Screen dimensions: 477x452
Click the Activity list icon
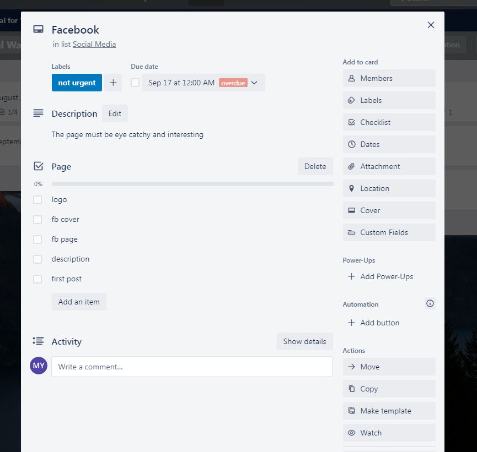(39, 341)
